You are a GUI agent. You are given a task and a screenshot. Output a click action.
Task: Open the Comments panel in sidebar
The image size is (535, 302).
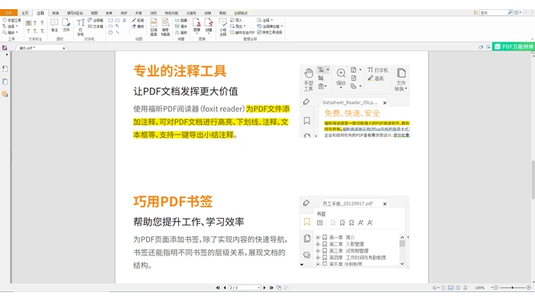point(5,94)
